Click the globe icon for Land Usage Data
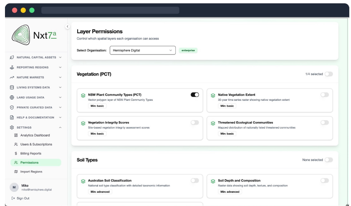Screen dimensions: 351x206 coord(12,97)
